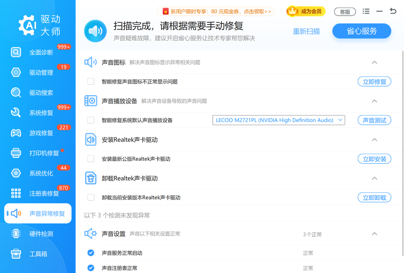Click the gold crown member icon
The height and width of the screenshot is (273, 404).
pyautogui.click(x=293, y=12)
